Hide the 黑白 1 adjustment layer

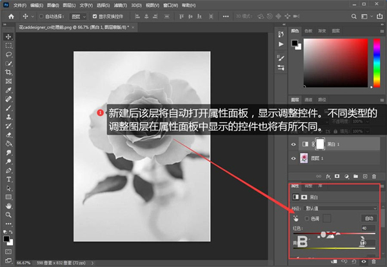pyautogui.click(x=294, y=144)
